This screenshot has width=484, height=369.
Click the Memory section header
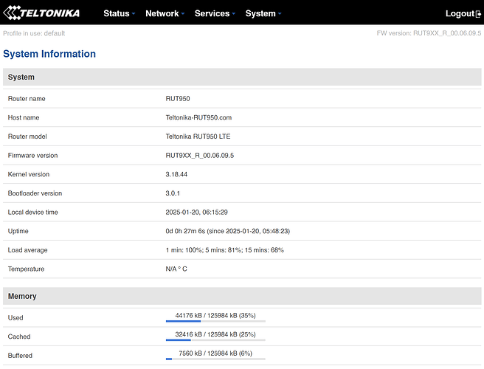242,296
